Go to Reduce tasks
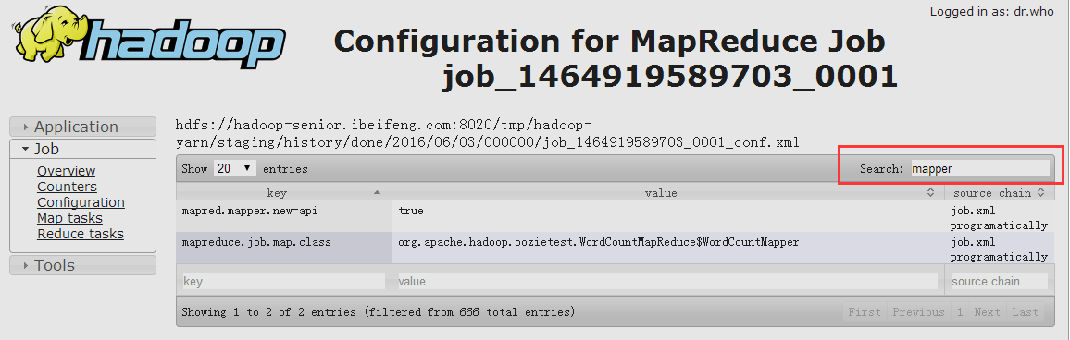 [x=81, y=234]
